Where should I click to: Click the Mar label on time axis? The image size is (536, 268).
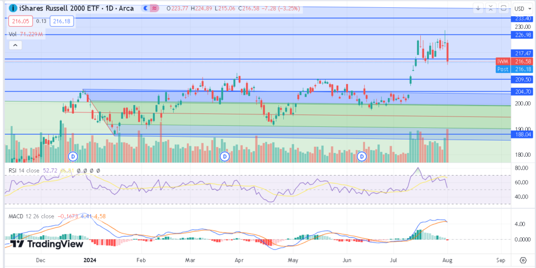click(x=191, y=260)
